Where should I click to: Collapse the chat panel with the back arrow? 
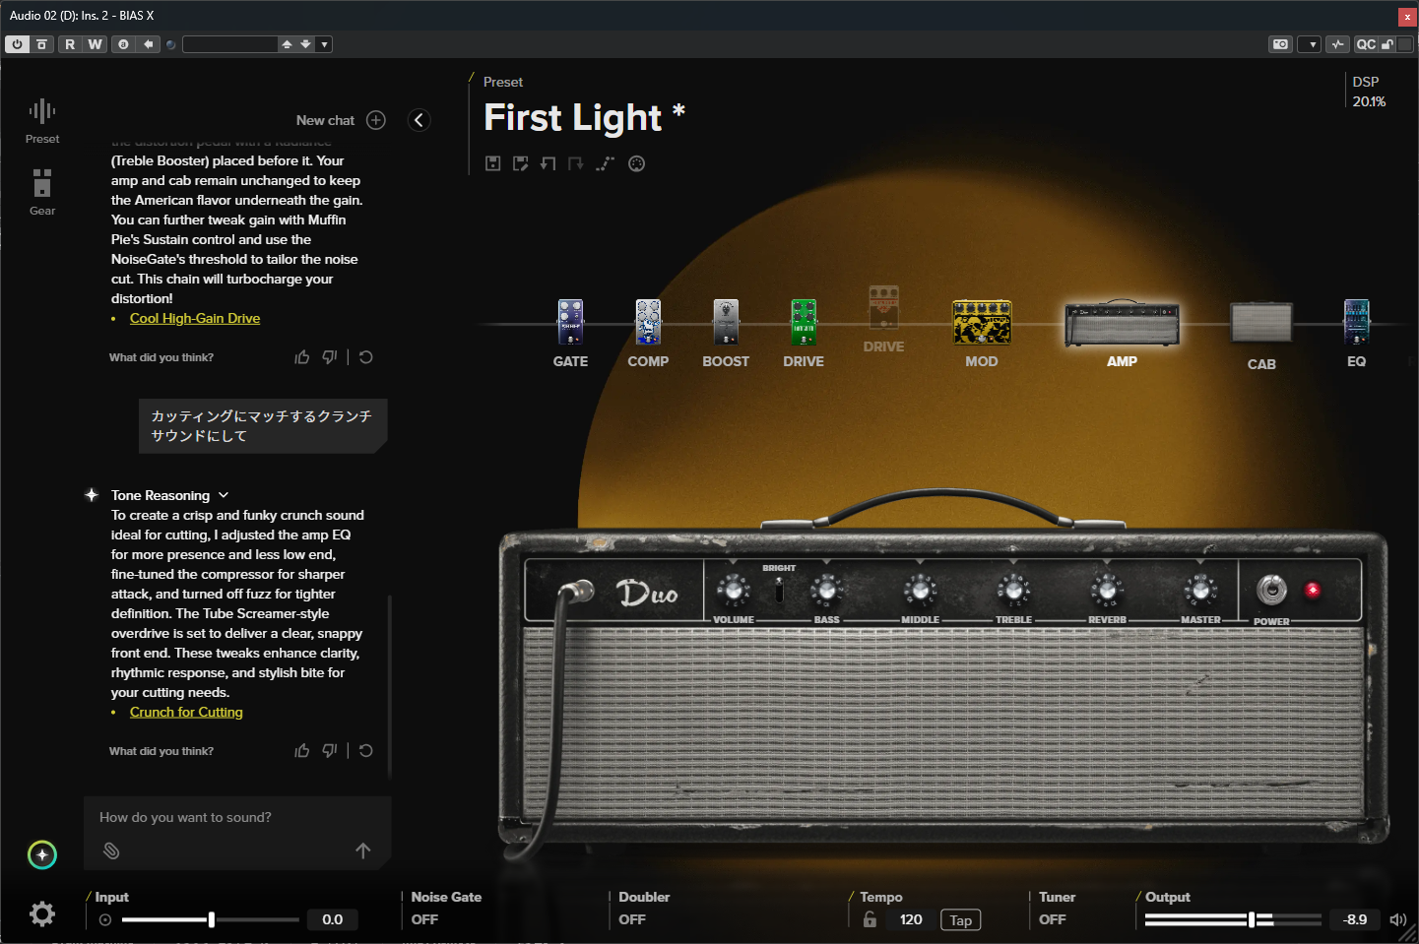[x=419, y=120]
